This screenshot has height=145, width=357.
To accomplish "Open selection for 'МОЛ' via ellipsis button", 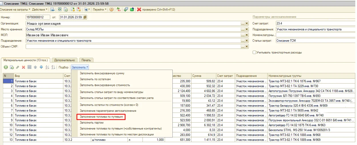I will click(x=243, y=35).
